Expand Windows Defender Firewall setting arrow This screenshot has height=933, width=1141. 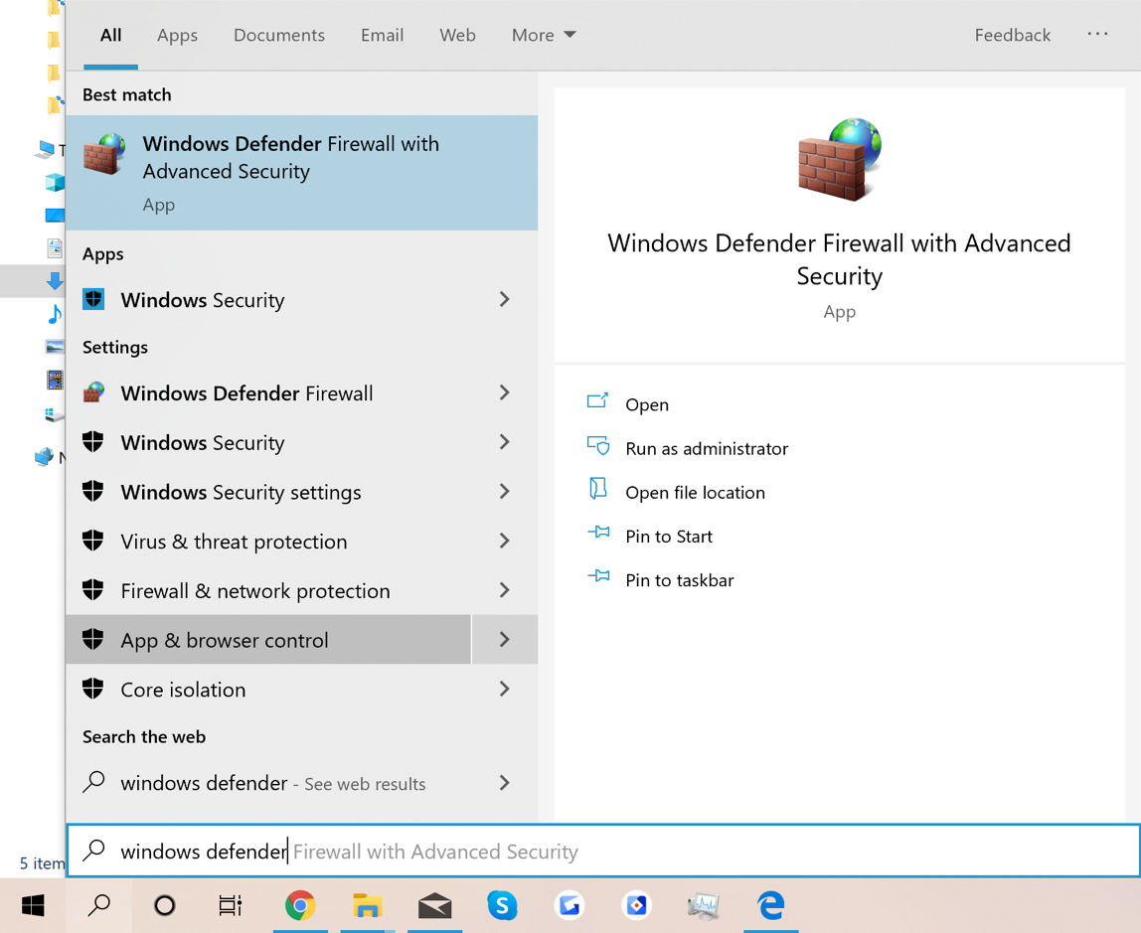click(504, 392)
